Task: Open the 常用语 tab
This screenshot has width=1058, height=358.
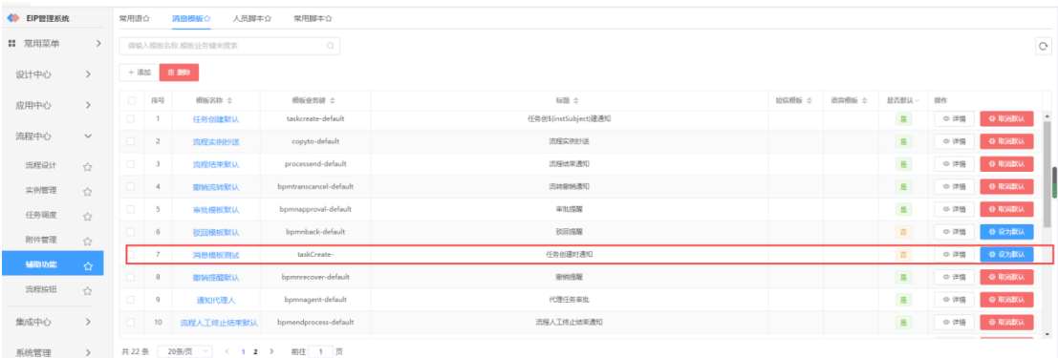Action: 134,18
